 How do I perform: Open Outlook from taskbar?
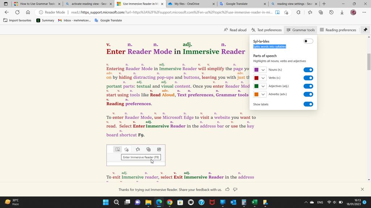tap(233, 202)
